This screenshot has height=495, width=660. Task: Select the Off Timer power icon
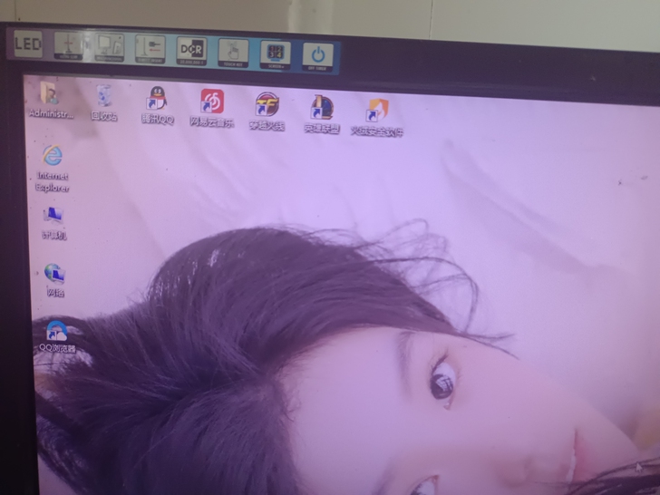click(x=317, y=54)
